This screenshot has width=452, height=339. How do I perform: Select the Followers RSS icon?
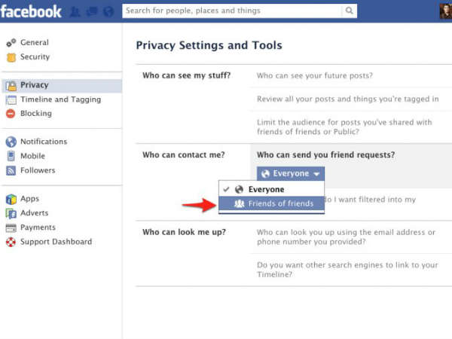(x=11, y=171)
